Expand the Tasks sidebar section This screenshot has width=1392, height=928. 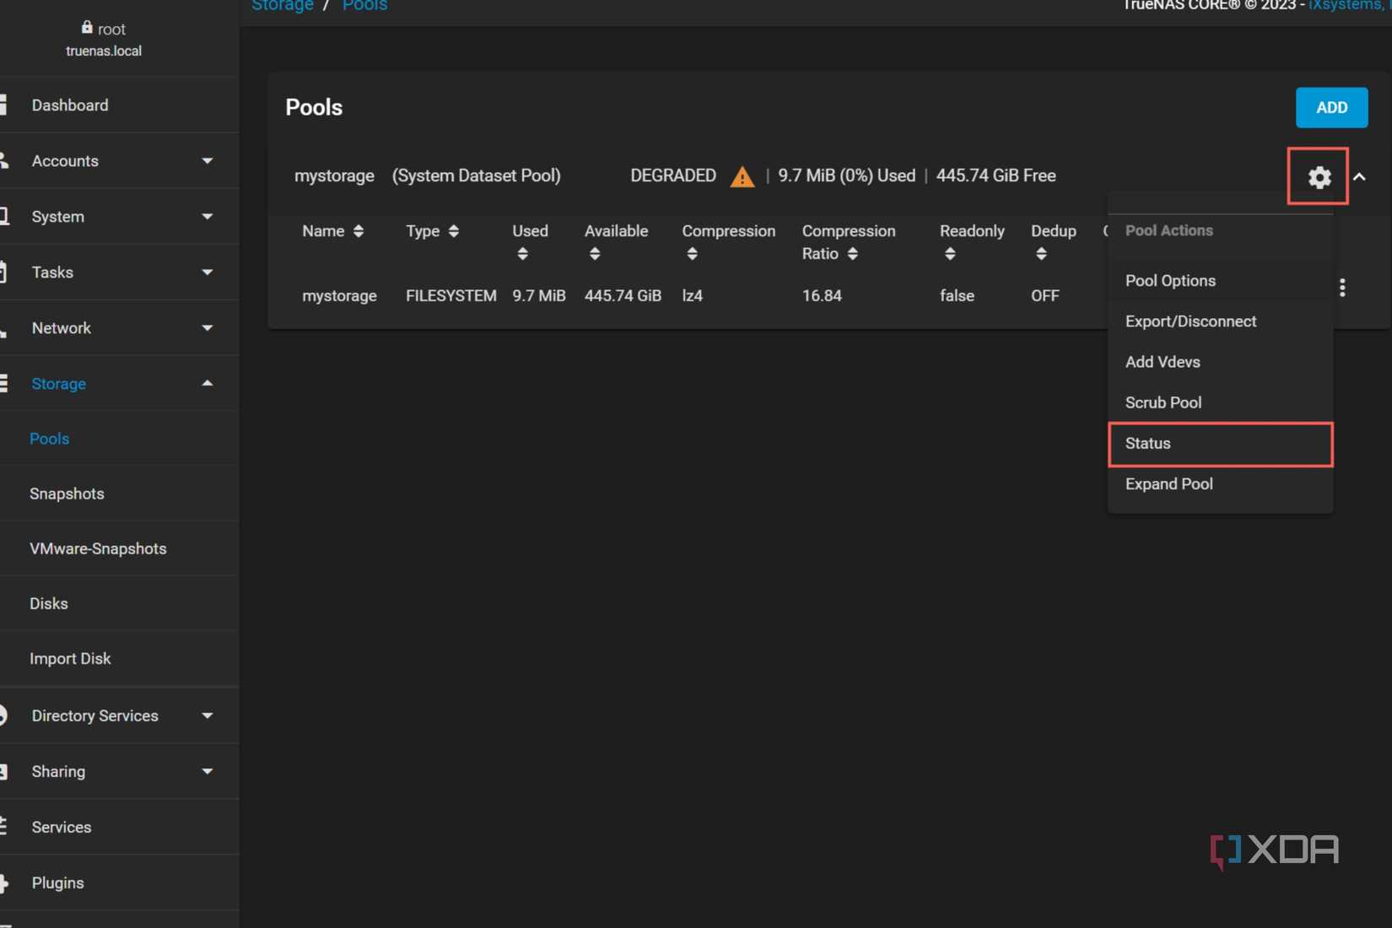[119, 272]
